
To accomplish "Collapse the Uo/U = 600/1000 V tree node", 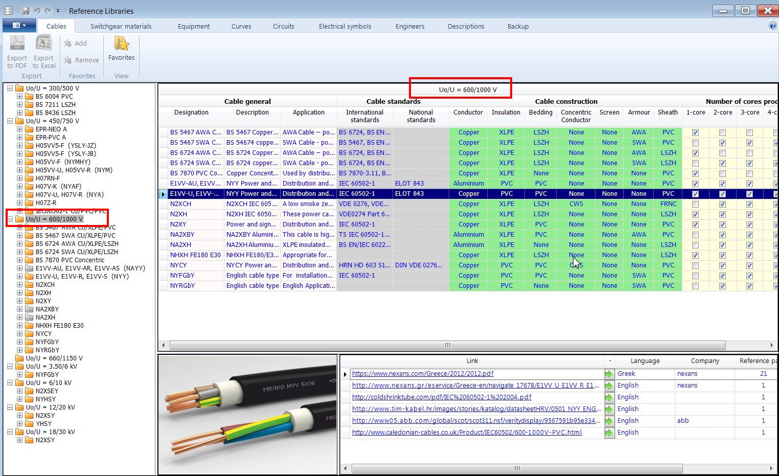I will tap(10, 219).
